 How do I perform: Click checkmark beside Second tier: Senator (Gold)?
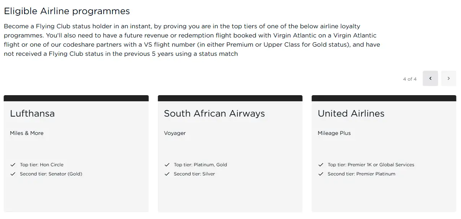[x=13, y=174]
